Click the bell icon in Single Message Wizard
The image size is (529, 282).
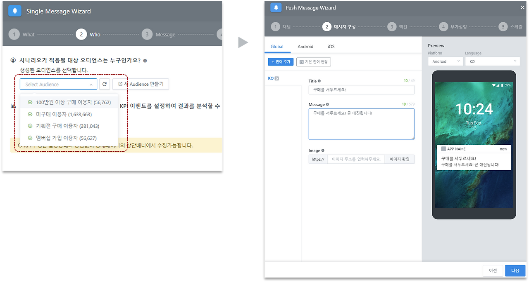click(x=14, y=11)
